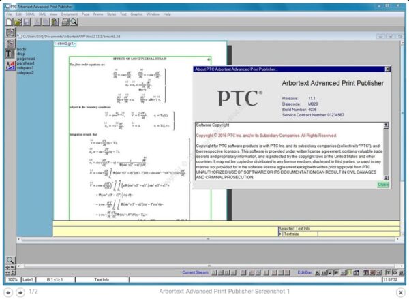Viewport: 409px width, 299px height.
Task: Select the 'drop' style in the tag list
Action: pos(21,54)
